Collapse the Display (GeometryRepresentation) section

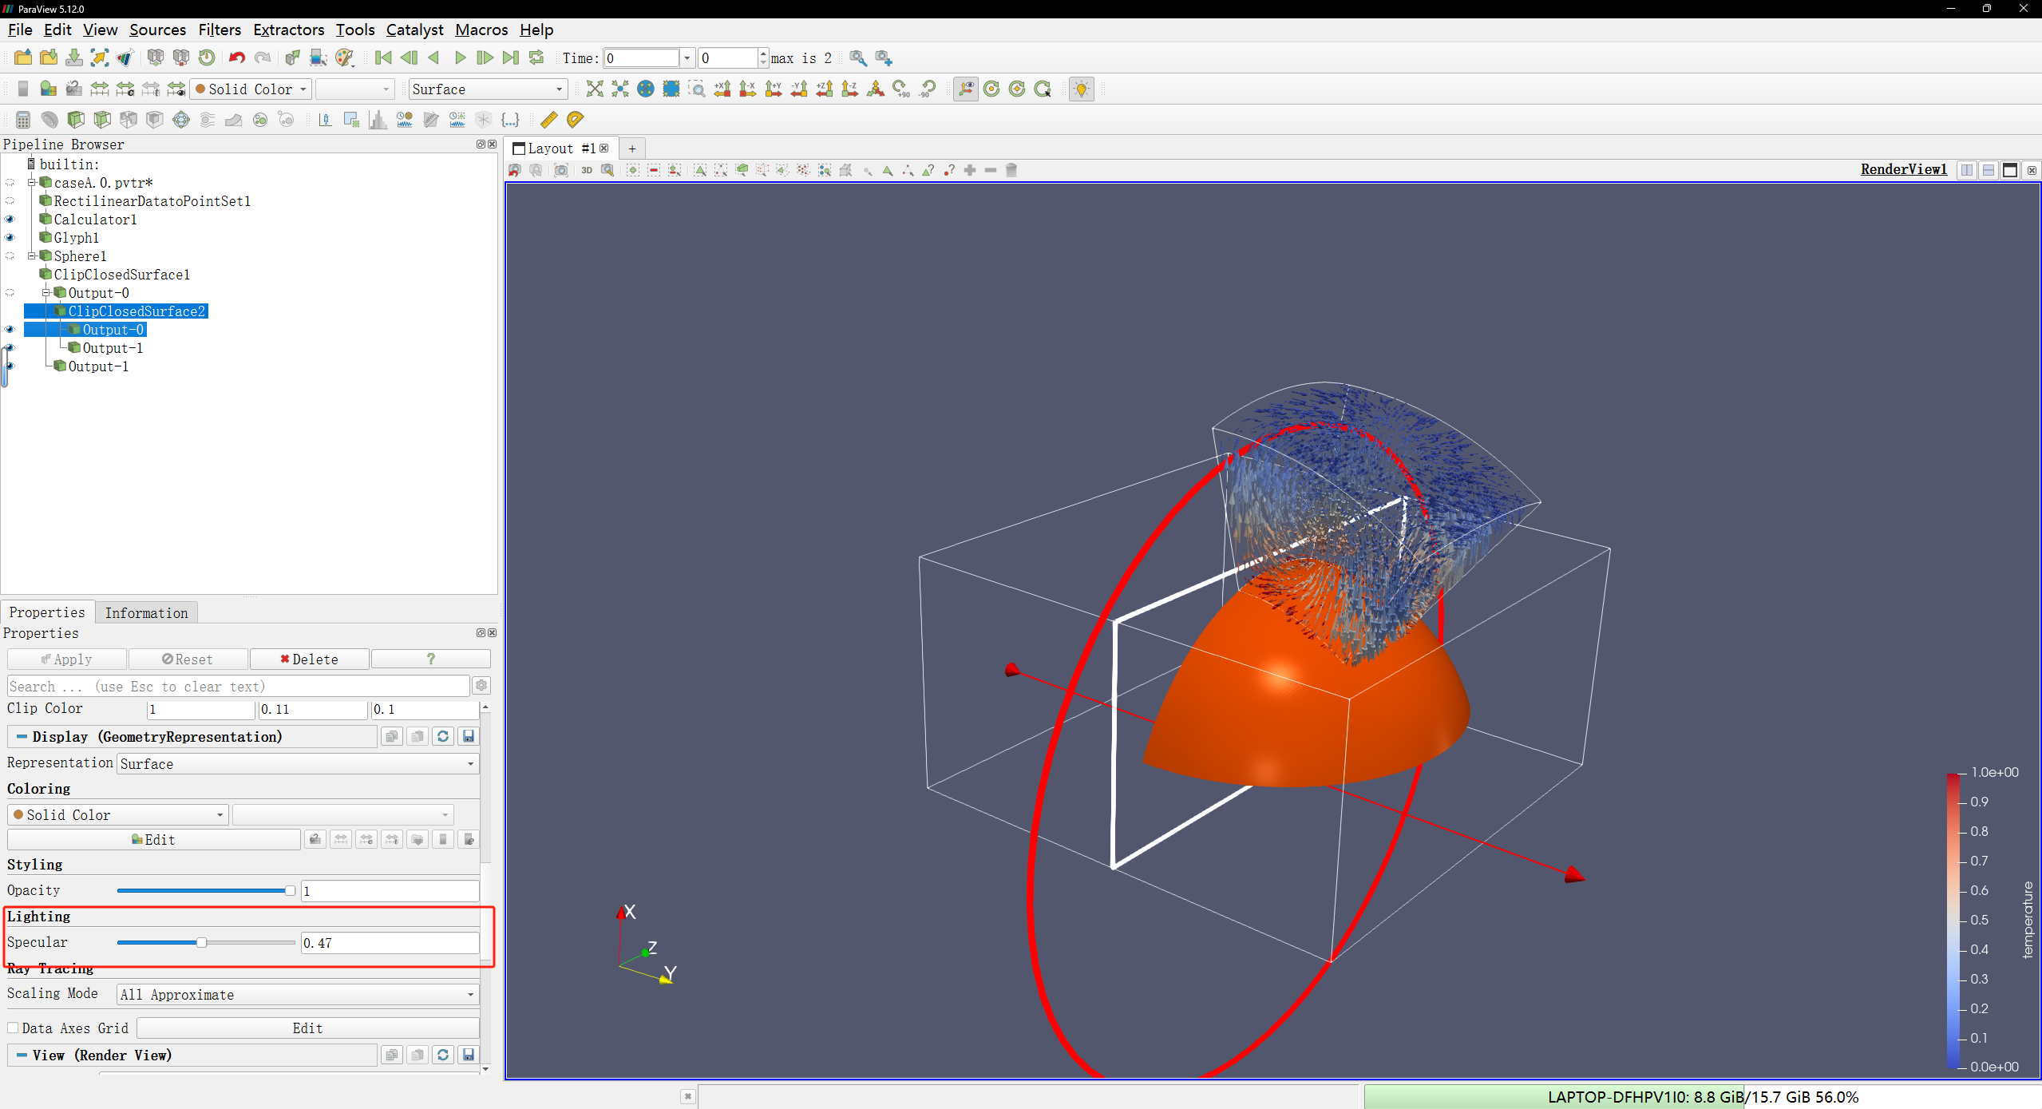pos(22,737)
